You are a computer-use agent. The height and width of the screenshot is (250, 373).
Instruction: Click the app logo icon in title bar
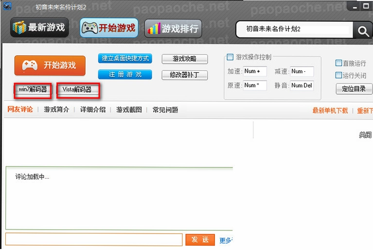[7, 6]
